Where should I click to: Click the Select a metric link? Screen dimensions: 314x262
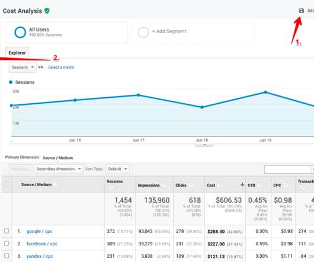click(61, 68)
